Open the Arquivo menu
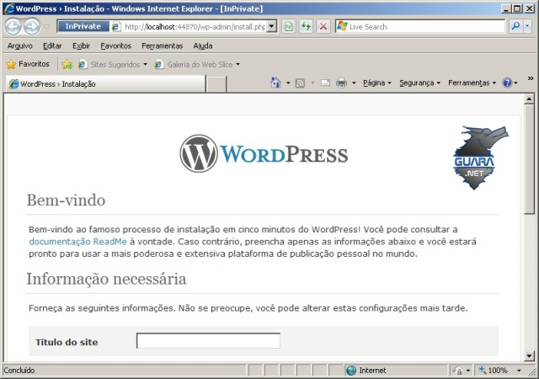 tap(20, 45)
